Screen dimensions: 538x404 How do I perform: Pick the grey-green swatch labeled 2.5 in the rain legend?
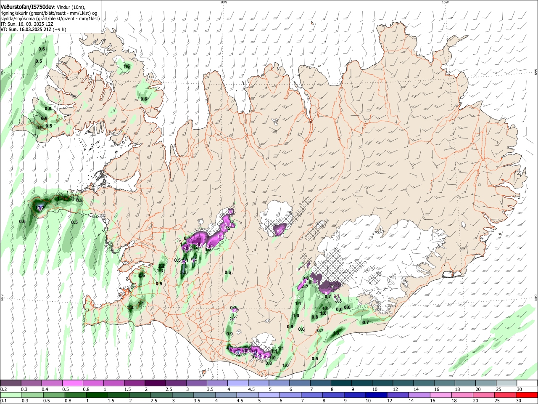coord(161,395)
